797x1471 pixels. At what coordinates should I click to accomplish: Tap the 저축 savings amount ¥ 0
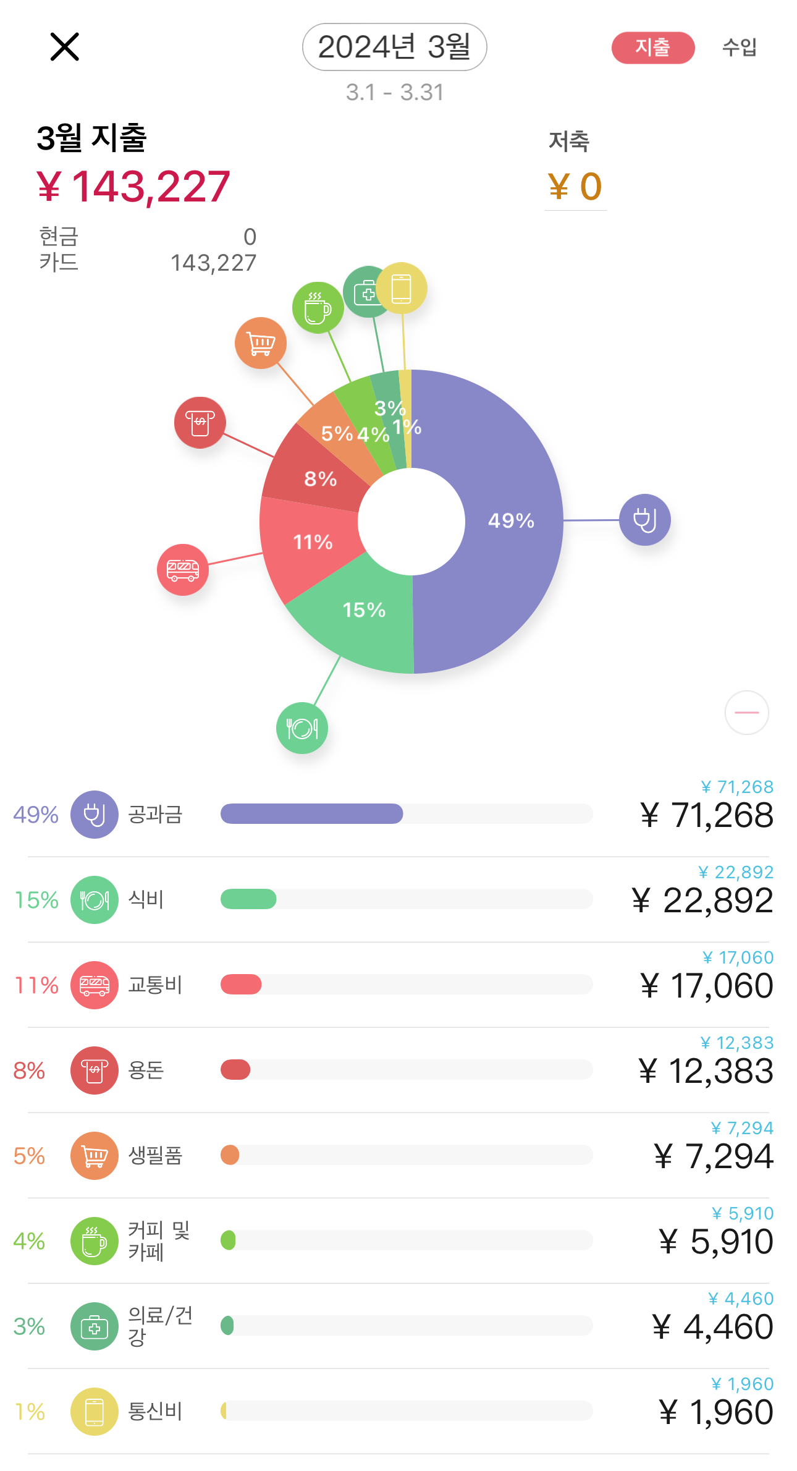click(x=575, y=187)
